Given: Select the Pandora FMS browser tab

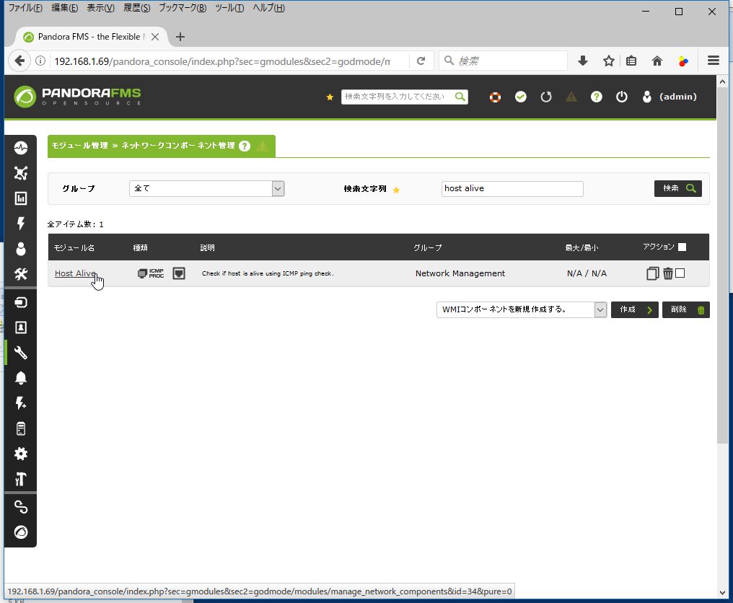Looking at the screenshot, I should (91, 37).
